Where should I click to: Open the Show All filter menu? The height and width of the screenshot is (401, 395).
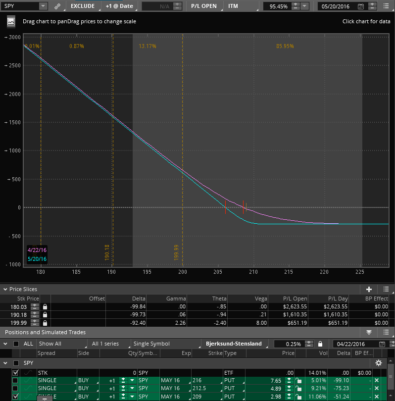click(x=50, y=344)
